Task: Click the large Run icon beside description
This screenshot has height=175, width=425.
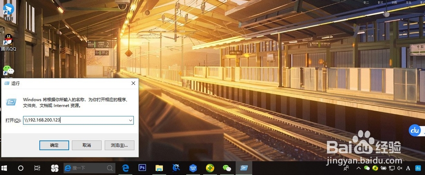Action: (11, 102)
